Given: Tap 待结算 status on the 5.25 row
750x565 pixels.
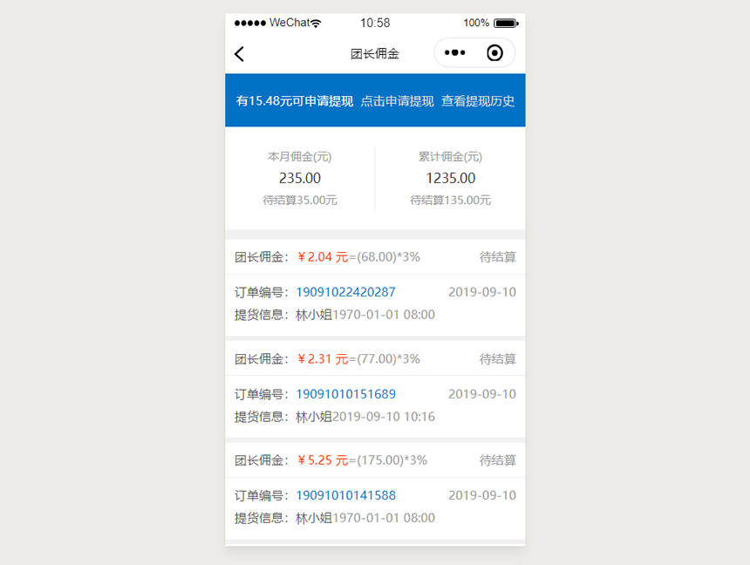Looking at the screenshot, I should [497, 460].
